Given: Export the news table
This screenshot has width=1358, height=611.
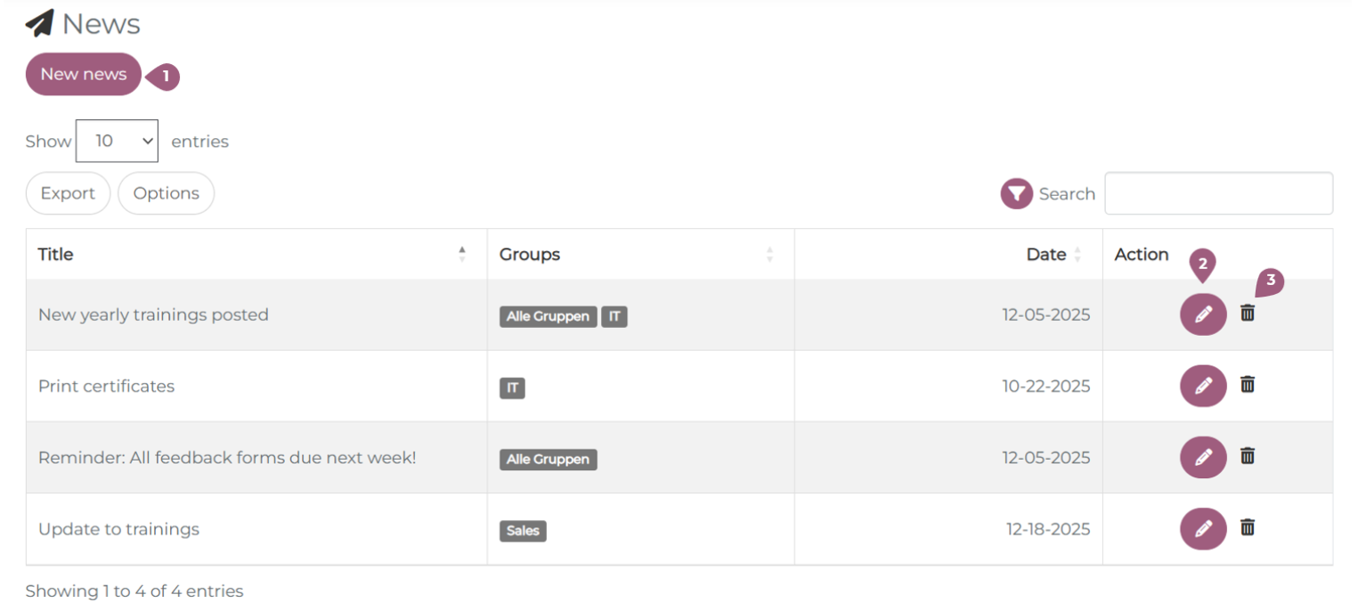Looking at the screenshot, I should 68,193.
